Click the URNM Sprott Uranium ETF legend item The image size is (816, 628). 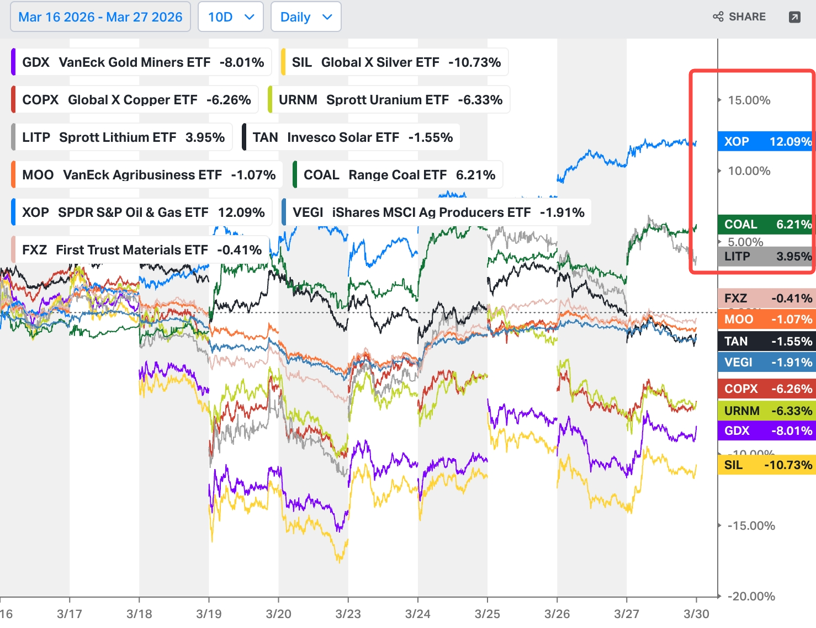(389, 100)
